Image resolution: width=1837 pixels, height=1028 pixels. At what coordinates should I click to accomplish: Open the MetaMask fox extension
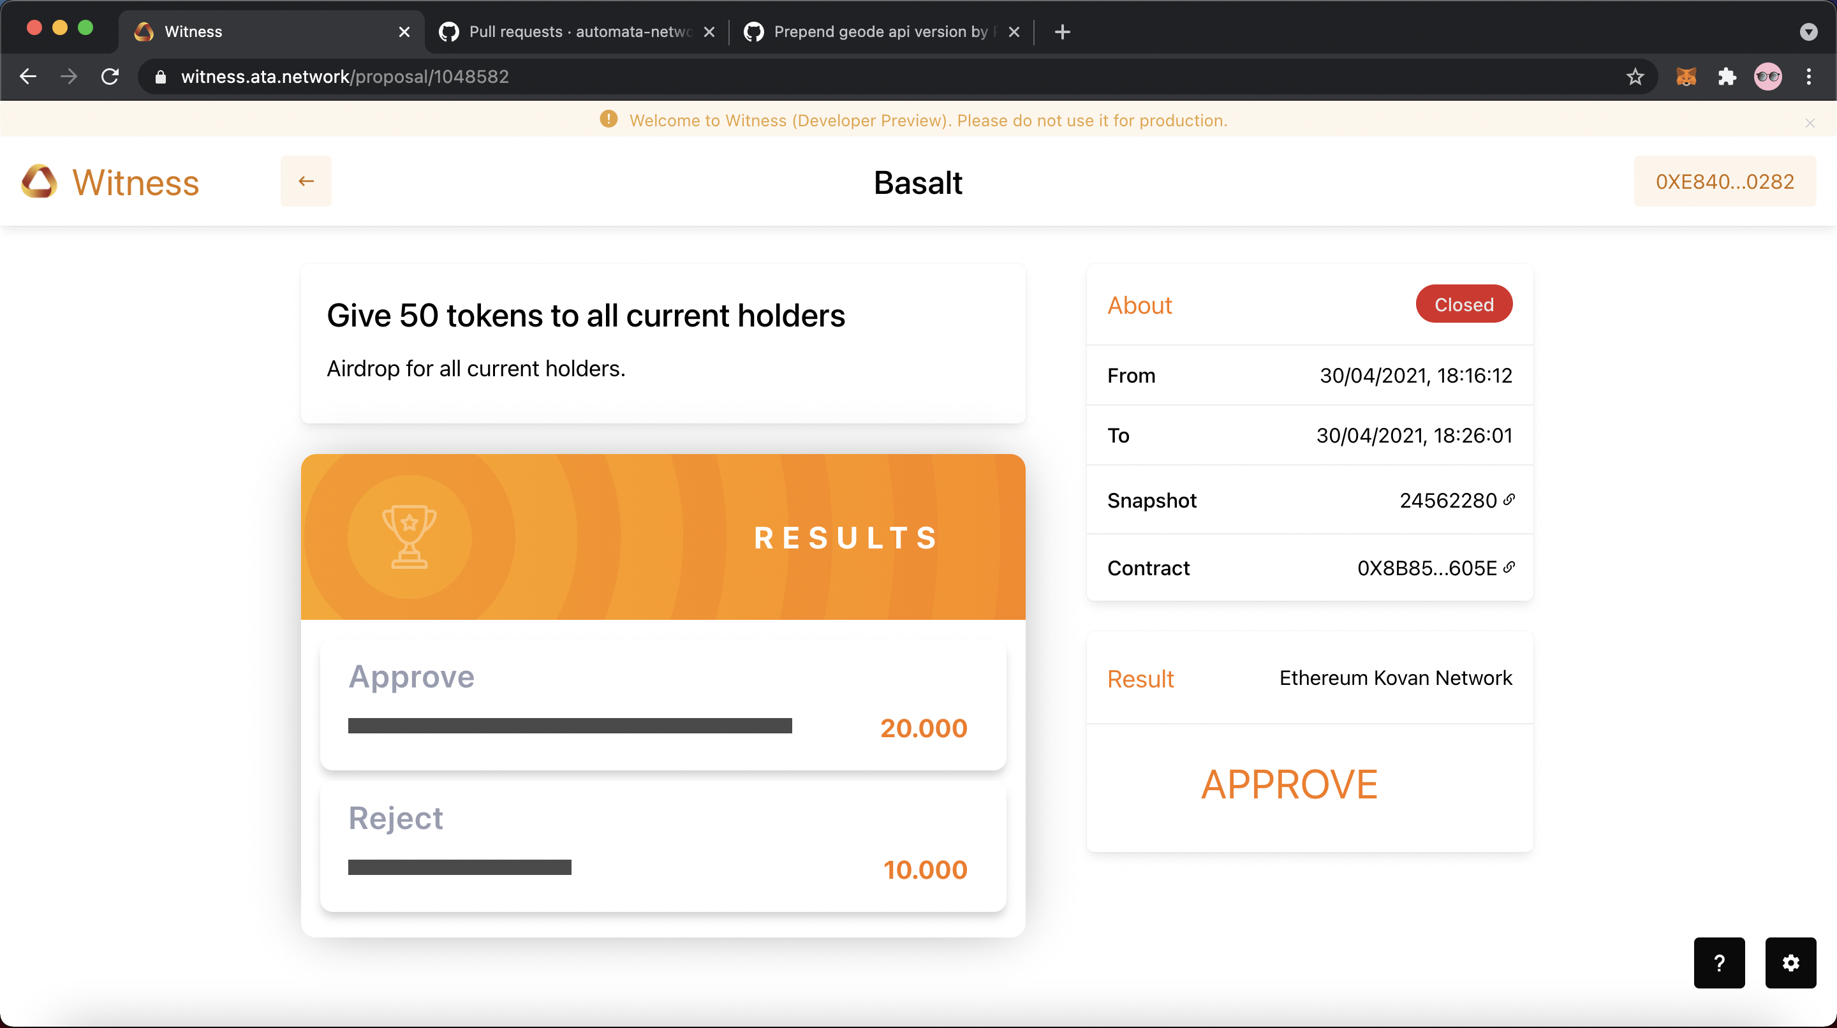pyautogui.click(x=1686, y=77)
